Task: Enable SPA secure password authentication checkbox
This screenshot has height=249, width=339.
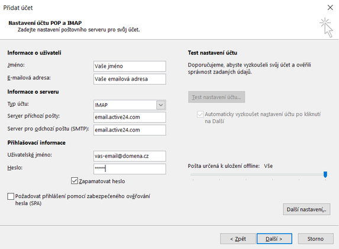Action: [11, 196]
